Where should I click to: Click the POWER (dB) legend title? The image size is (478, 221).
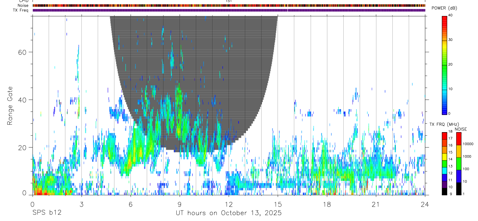444,8
